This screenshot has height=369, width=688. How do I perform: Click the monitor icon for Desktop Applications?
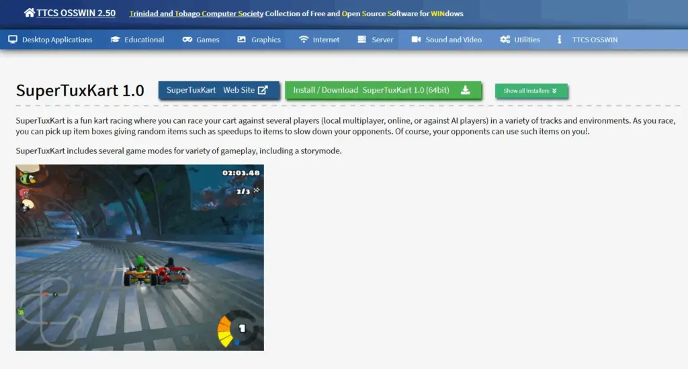[x=13, y=40]
